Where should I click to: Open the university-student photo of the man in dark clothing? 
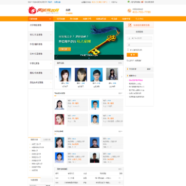click(95, 143)
